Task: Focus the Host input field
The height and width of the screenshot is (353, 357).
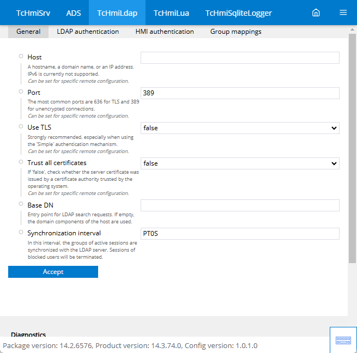Action: click(x=240, y=58)
